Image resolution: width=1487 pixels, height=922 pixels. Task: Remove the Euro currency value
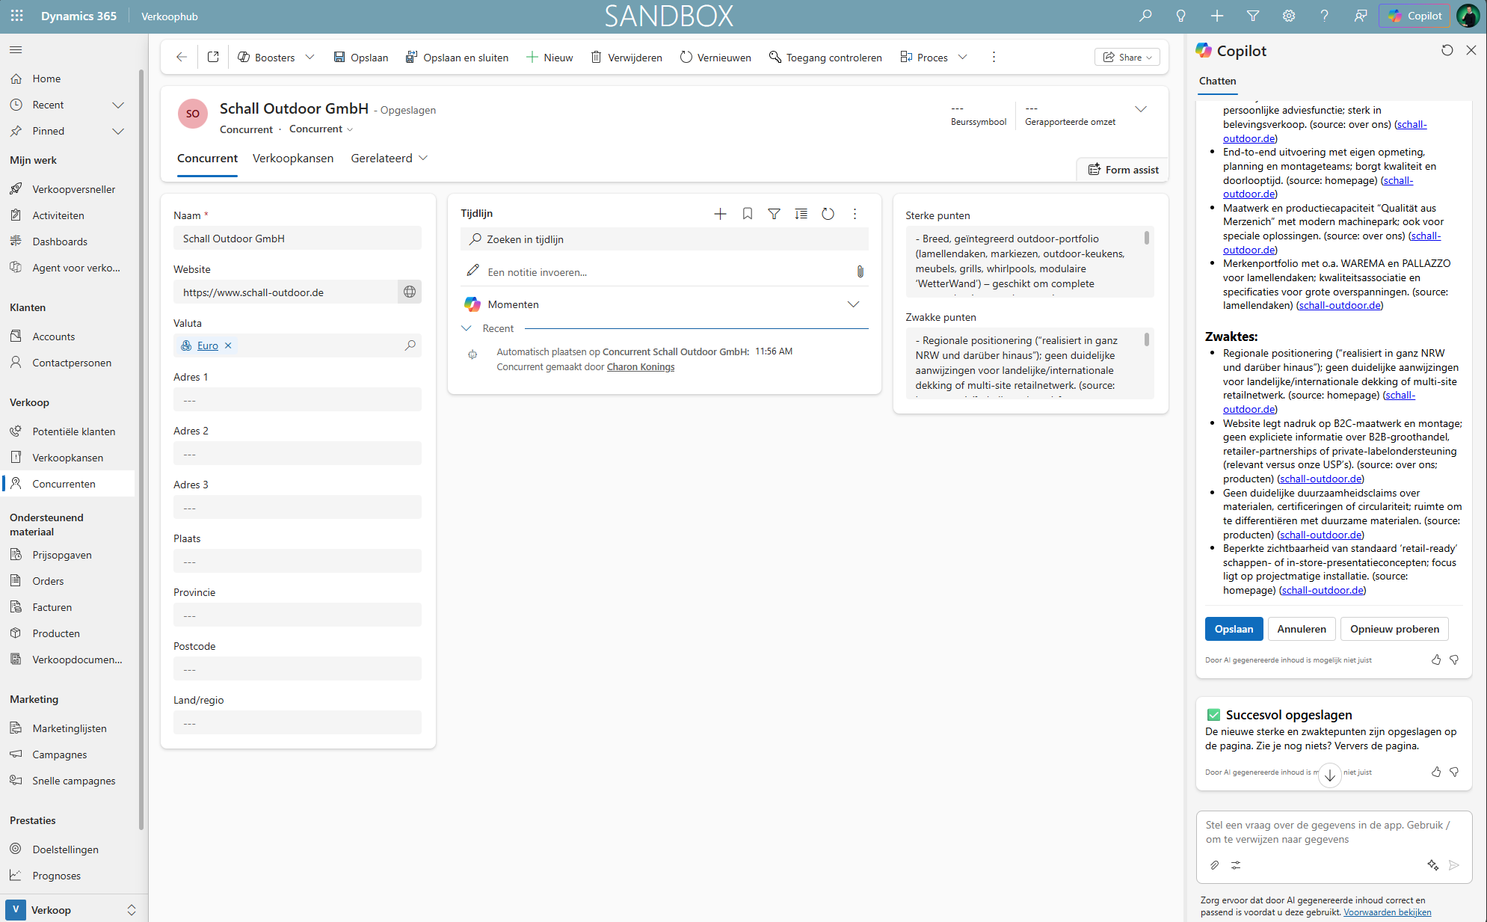[x=228, y=345]
